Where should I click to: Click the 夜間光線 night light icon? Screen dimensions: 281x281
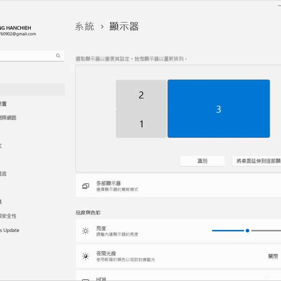86,256
